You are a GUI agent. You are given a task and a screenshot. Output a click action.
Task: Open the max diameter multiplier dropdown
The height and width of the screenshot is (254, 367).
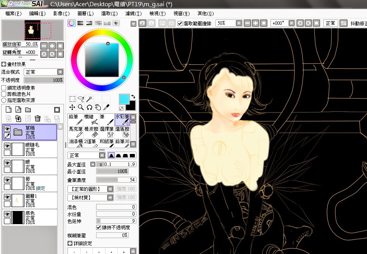tap(93, 164)
